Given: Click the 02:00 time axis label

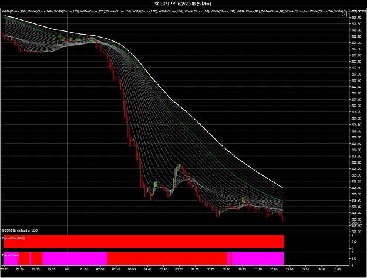Looking at the screenshot, I should point(100,269).
